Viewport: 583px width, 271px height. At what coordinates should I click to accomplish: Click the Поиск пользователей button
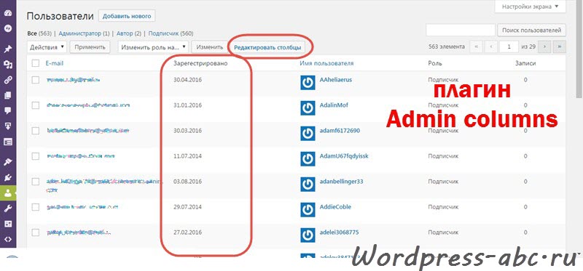[x=531, y=30]
